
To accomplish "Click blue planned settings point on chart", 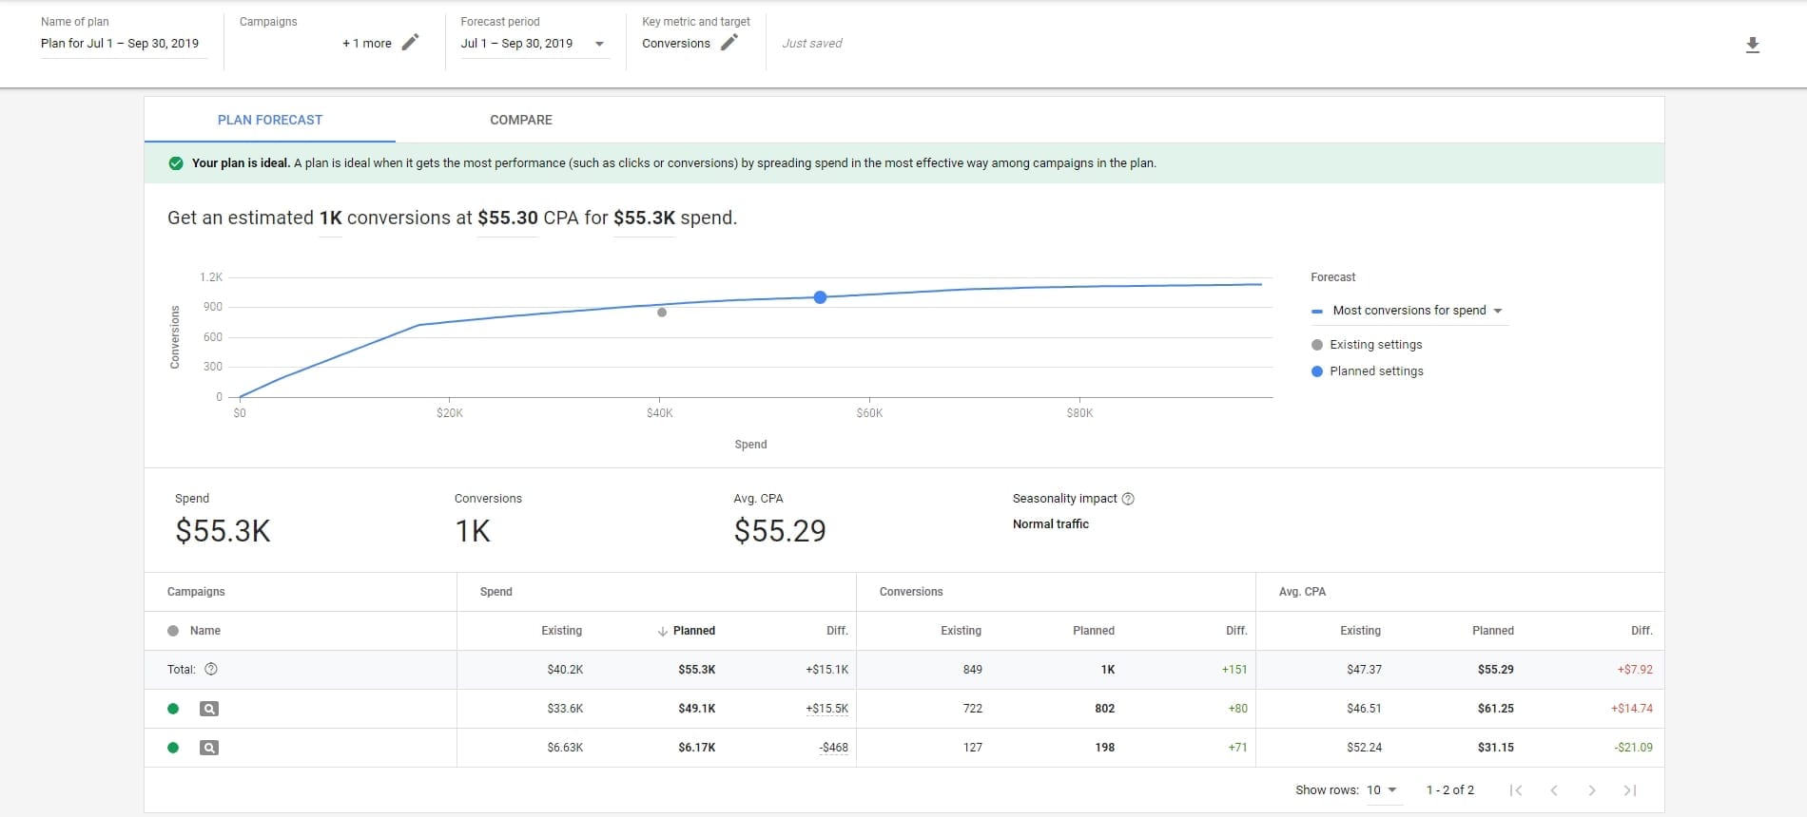I will 820,297.
